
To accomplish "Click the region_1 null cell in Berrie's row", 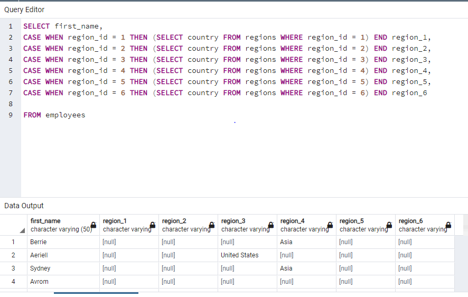I will click(x=129, y=242).
